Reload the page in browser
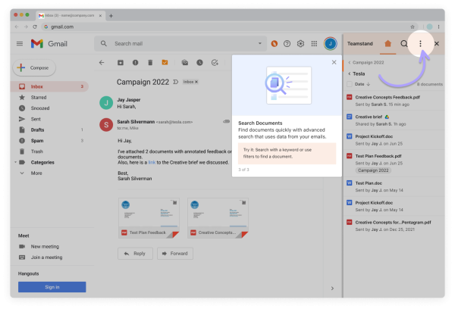455x309 pixels. tap(35, 27)
